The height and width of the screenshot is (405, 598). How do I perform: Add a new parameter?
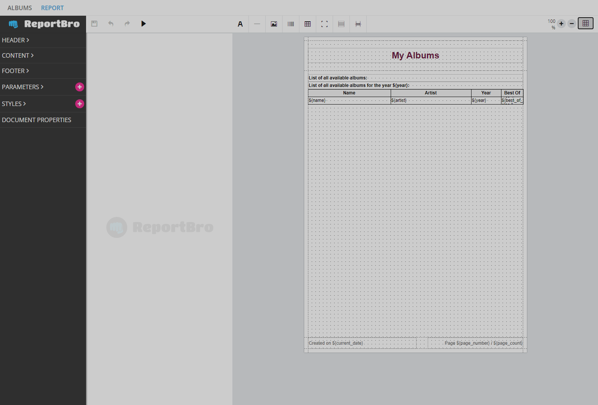[x=80, y=87]
